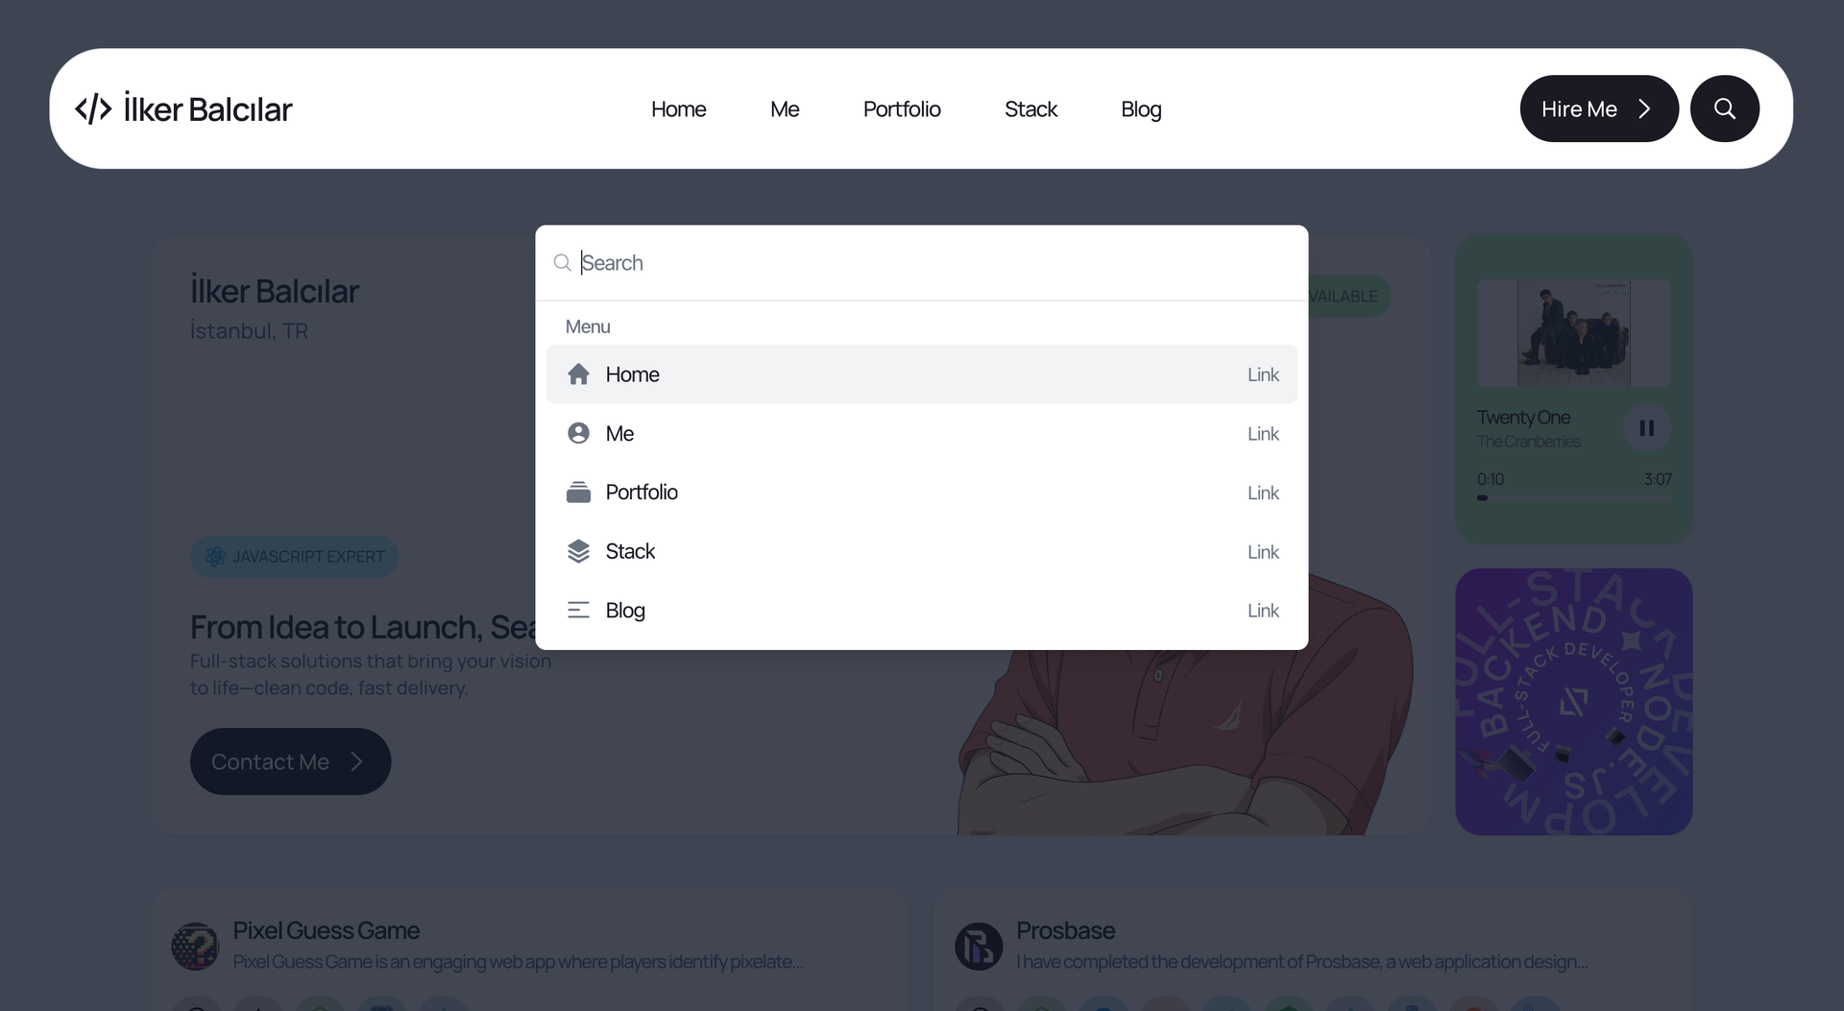The height and width of the screenshot is (1011, 1844).
Task: Select the Blog list icon in the search menu
Action: (x=579, y=610)
